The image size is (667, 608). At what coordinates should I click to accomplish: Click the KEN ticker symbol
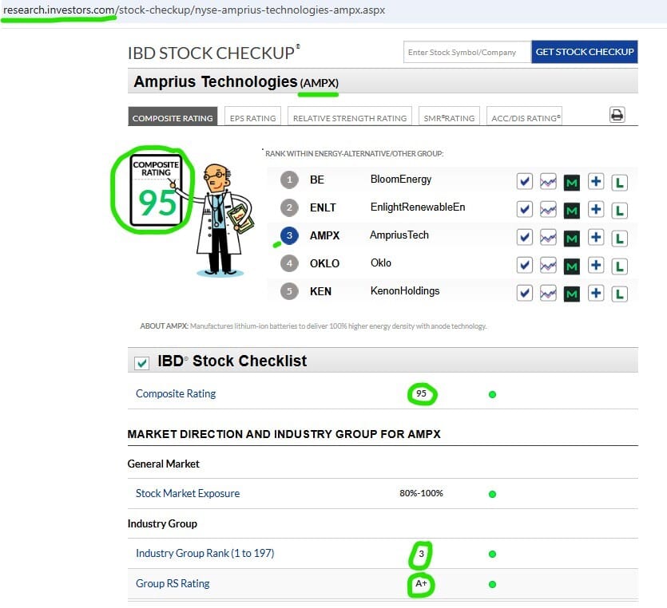[x=320, y=291]
